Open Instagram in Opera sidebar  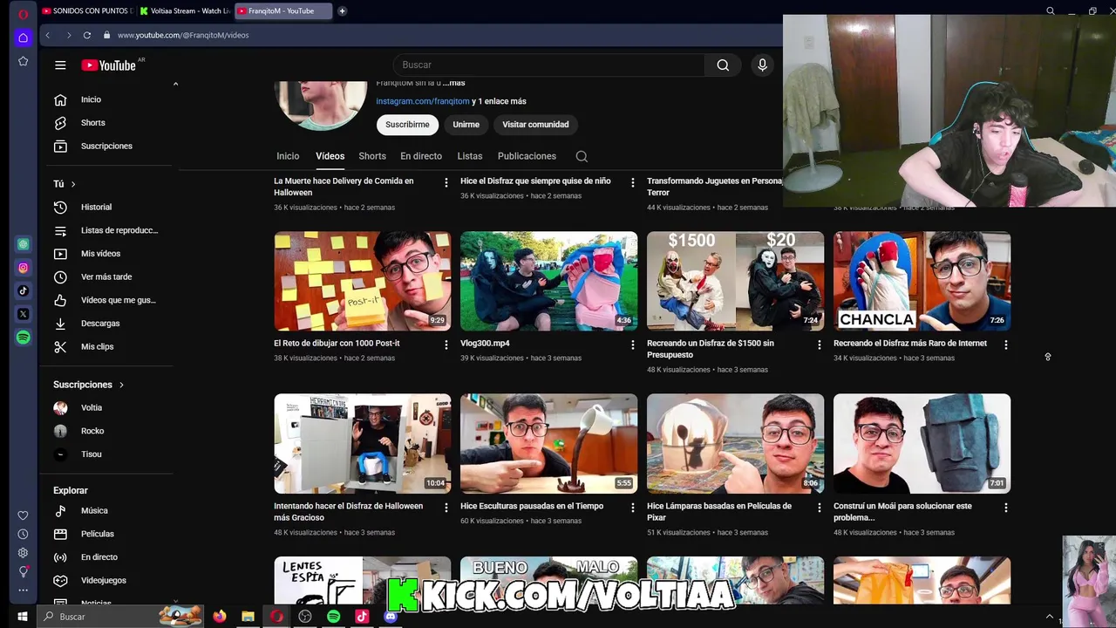tap(24, 268)
